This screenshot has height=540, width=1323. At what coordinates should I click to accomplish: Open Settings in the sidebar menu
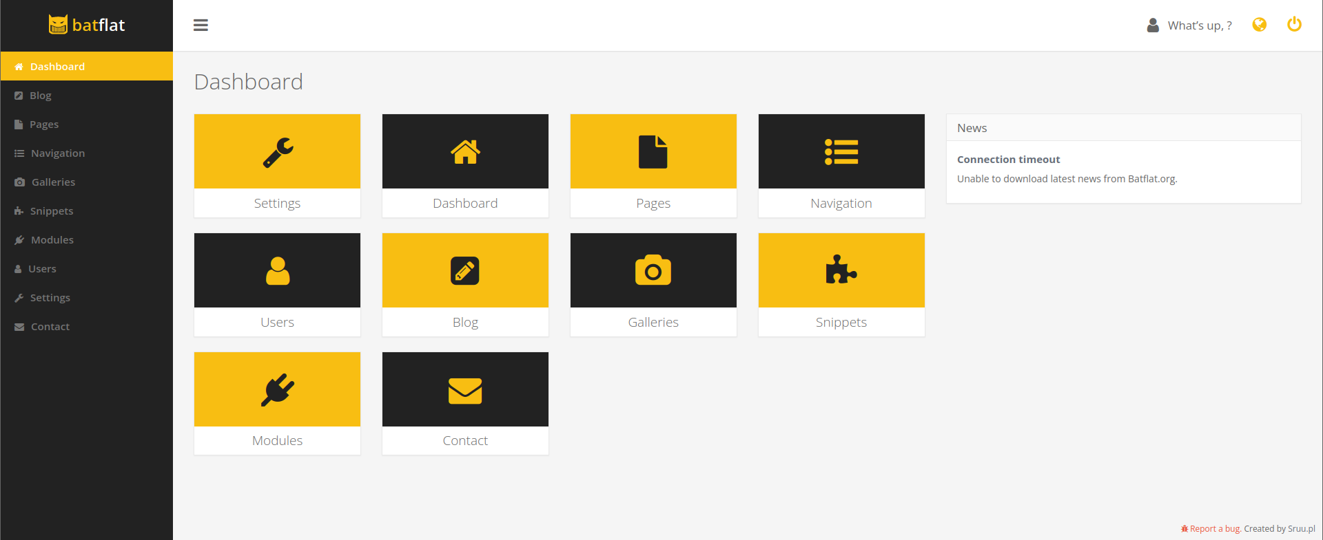pos(87,297)
